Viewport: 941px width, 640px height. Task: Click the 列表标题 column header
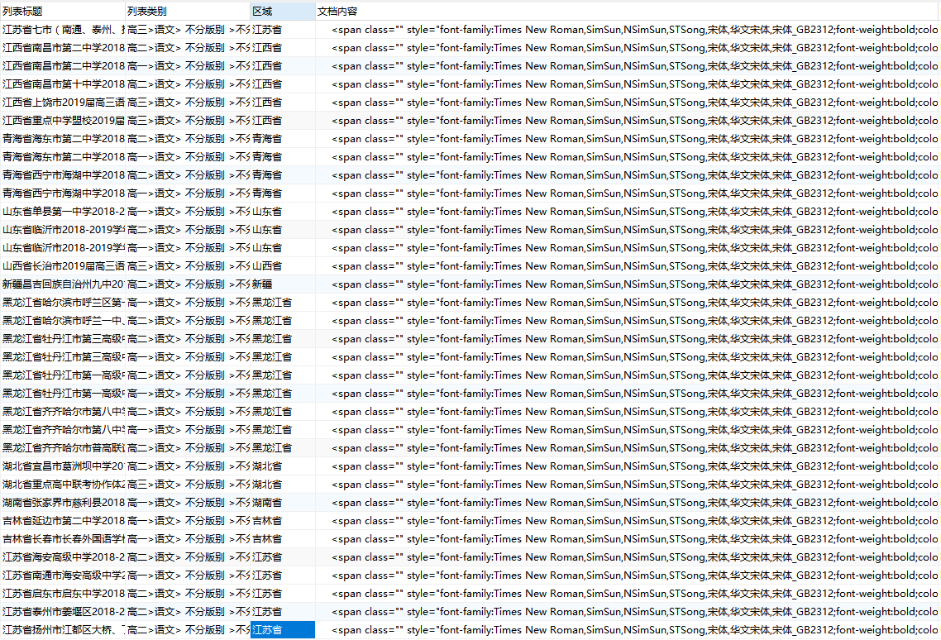(x=62, y=12)
